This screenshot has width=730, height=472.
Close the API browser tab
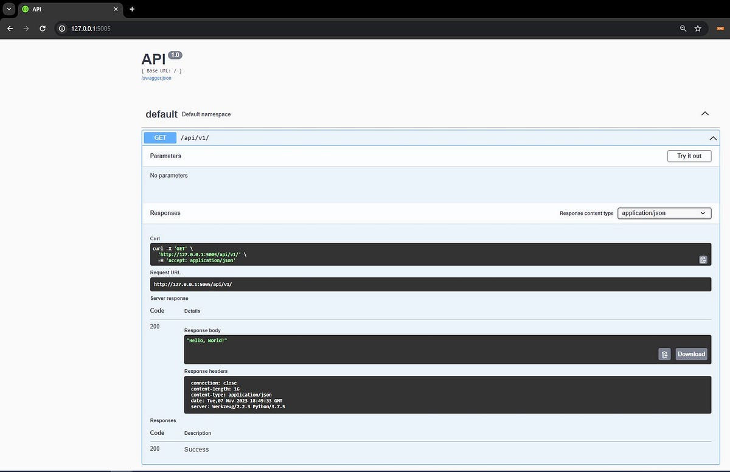tap(116, 9)
